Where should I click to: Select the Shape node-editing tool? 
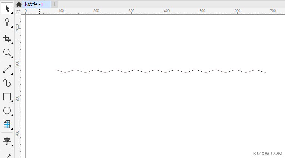click(x=7, y=23)
